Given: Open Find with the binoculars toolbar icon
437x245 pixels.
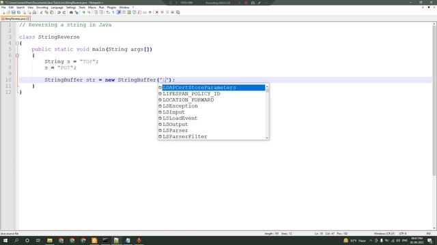Looking at the screenshot, I should point(71,12).
